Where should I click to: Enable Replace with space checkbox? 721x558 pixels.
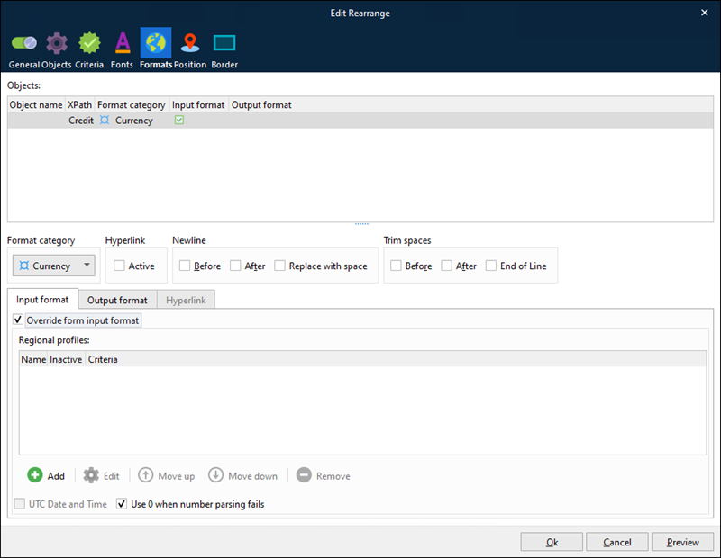coord(279,265)
